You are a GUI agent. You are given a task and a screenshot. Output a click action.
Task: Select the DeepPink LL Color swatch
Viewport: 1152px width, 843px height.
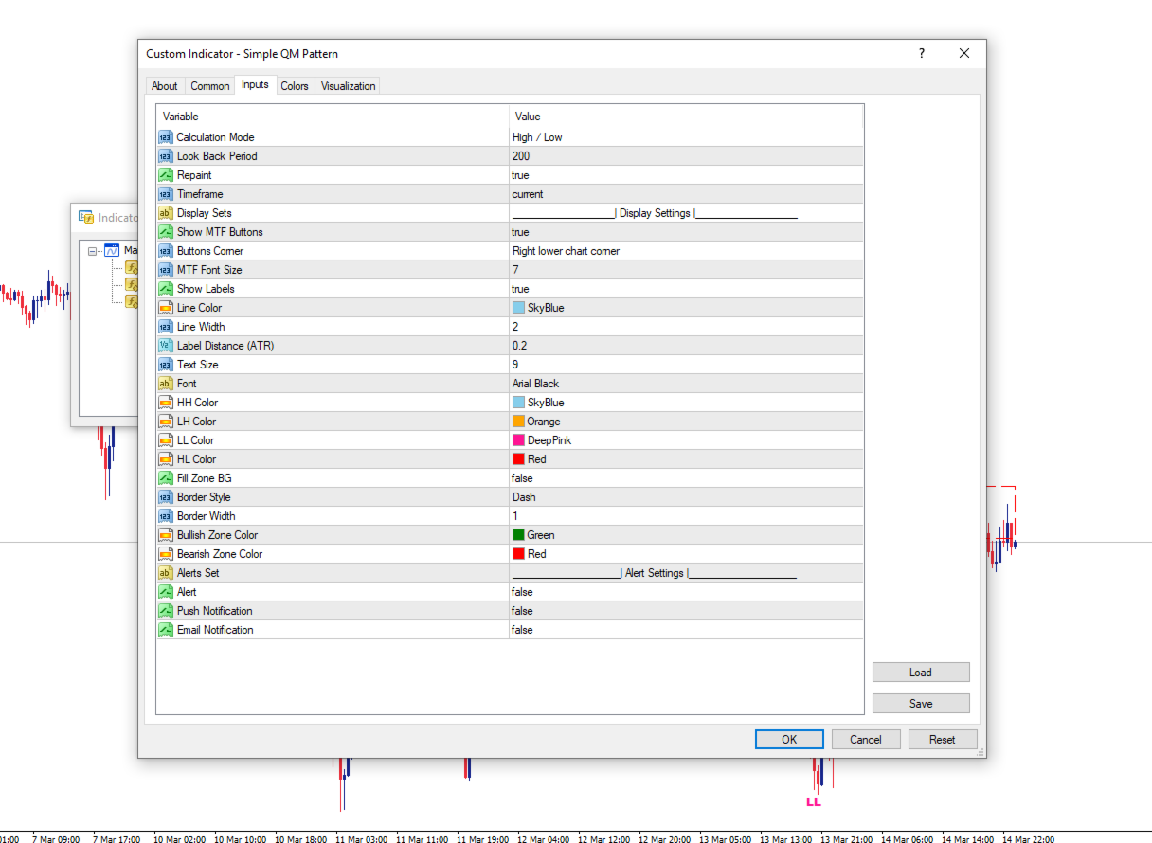click(x=518, y=440)
